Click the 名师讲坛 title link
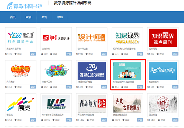This screenshot has width=184, height=128. point(46,48)
